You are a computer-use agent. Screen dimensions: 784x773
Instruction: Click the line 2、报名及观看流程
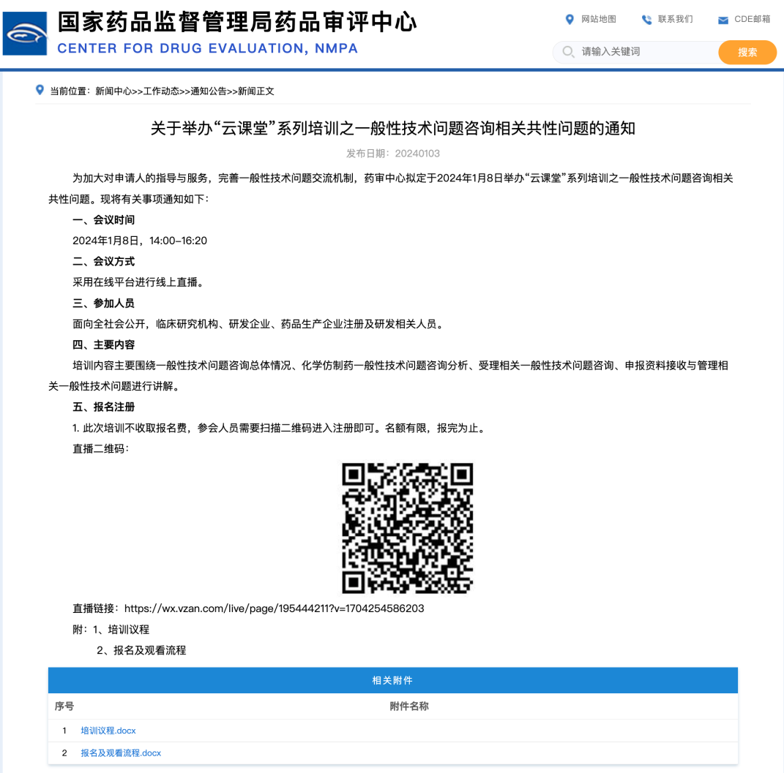coord(141,650)
